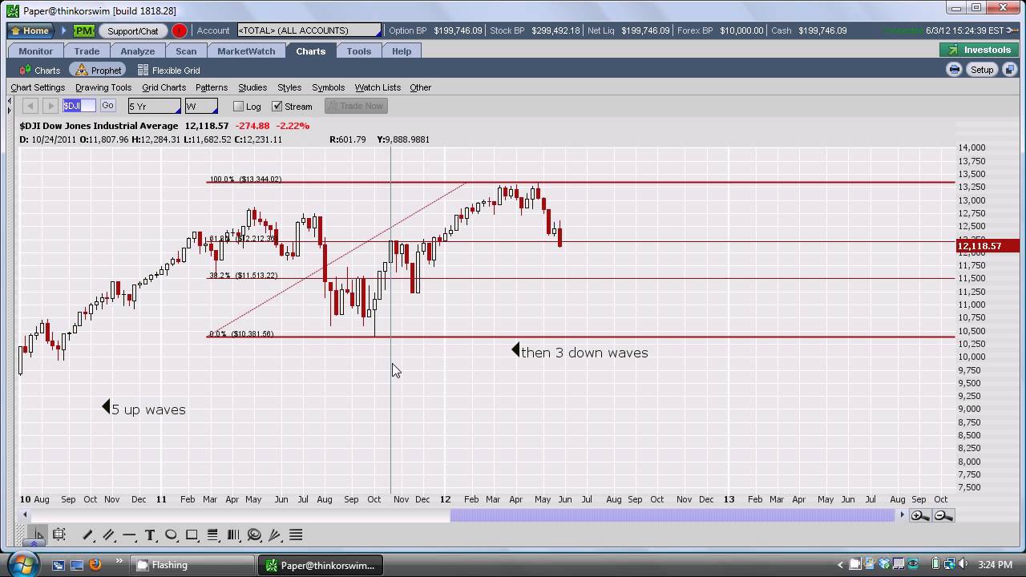Open the Watch Lists menu
The width and height of the screenshot is (1026, 577).
point(378,87)
